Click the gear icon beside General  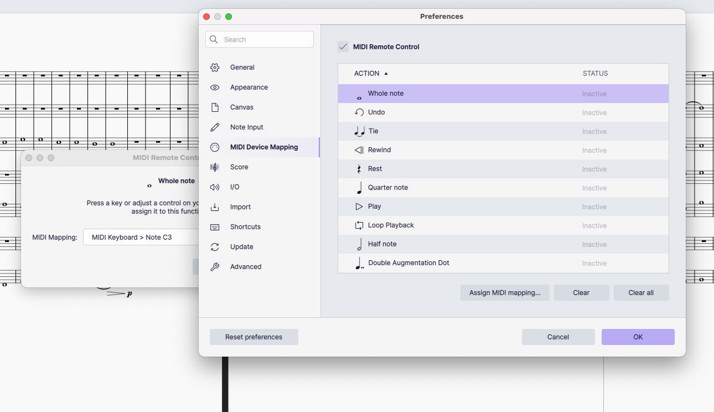click(x=215, y=68)
